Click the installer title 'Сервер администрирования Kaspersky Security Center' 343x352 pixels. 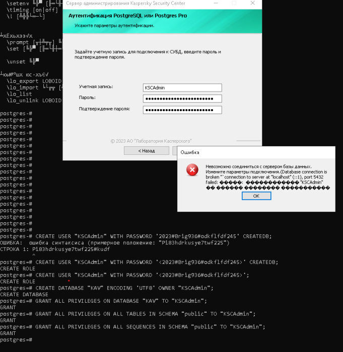click(x=125, y=3)
